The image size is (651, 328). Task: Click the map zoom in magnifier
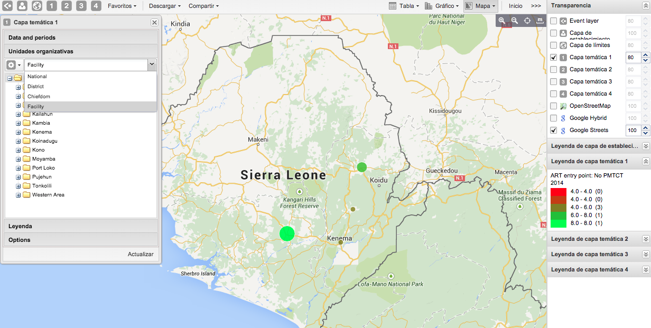[501, 21]
